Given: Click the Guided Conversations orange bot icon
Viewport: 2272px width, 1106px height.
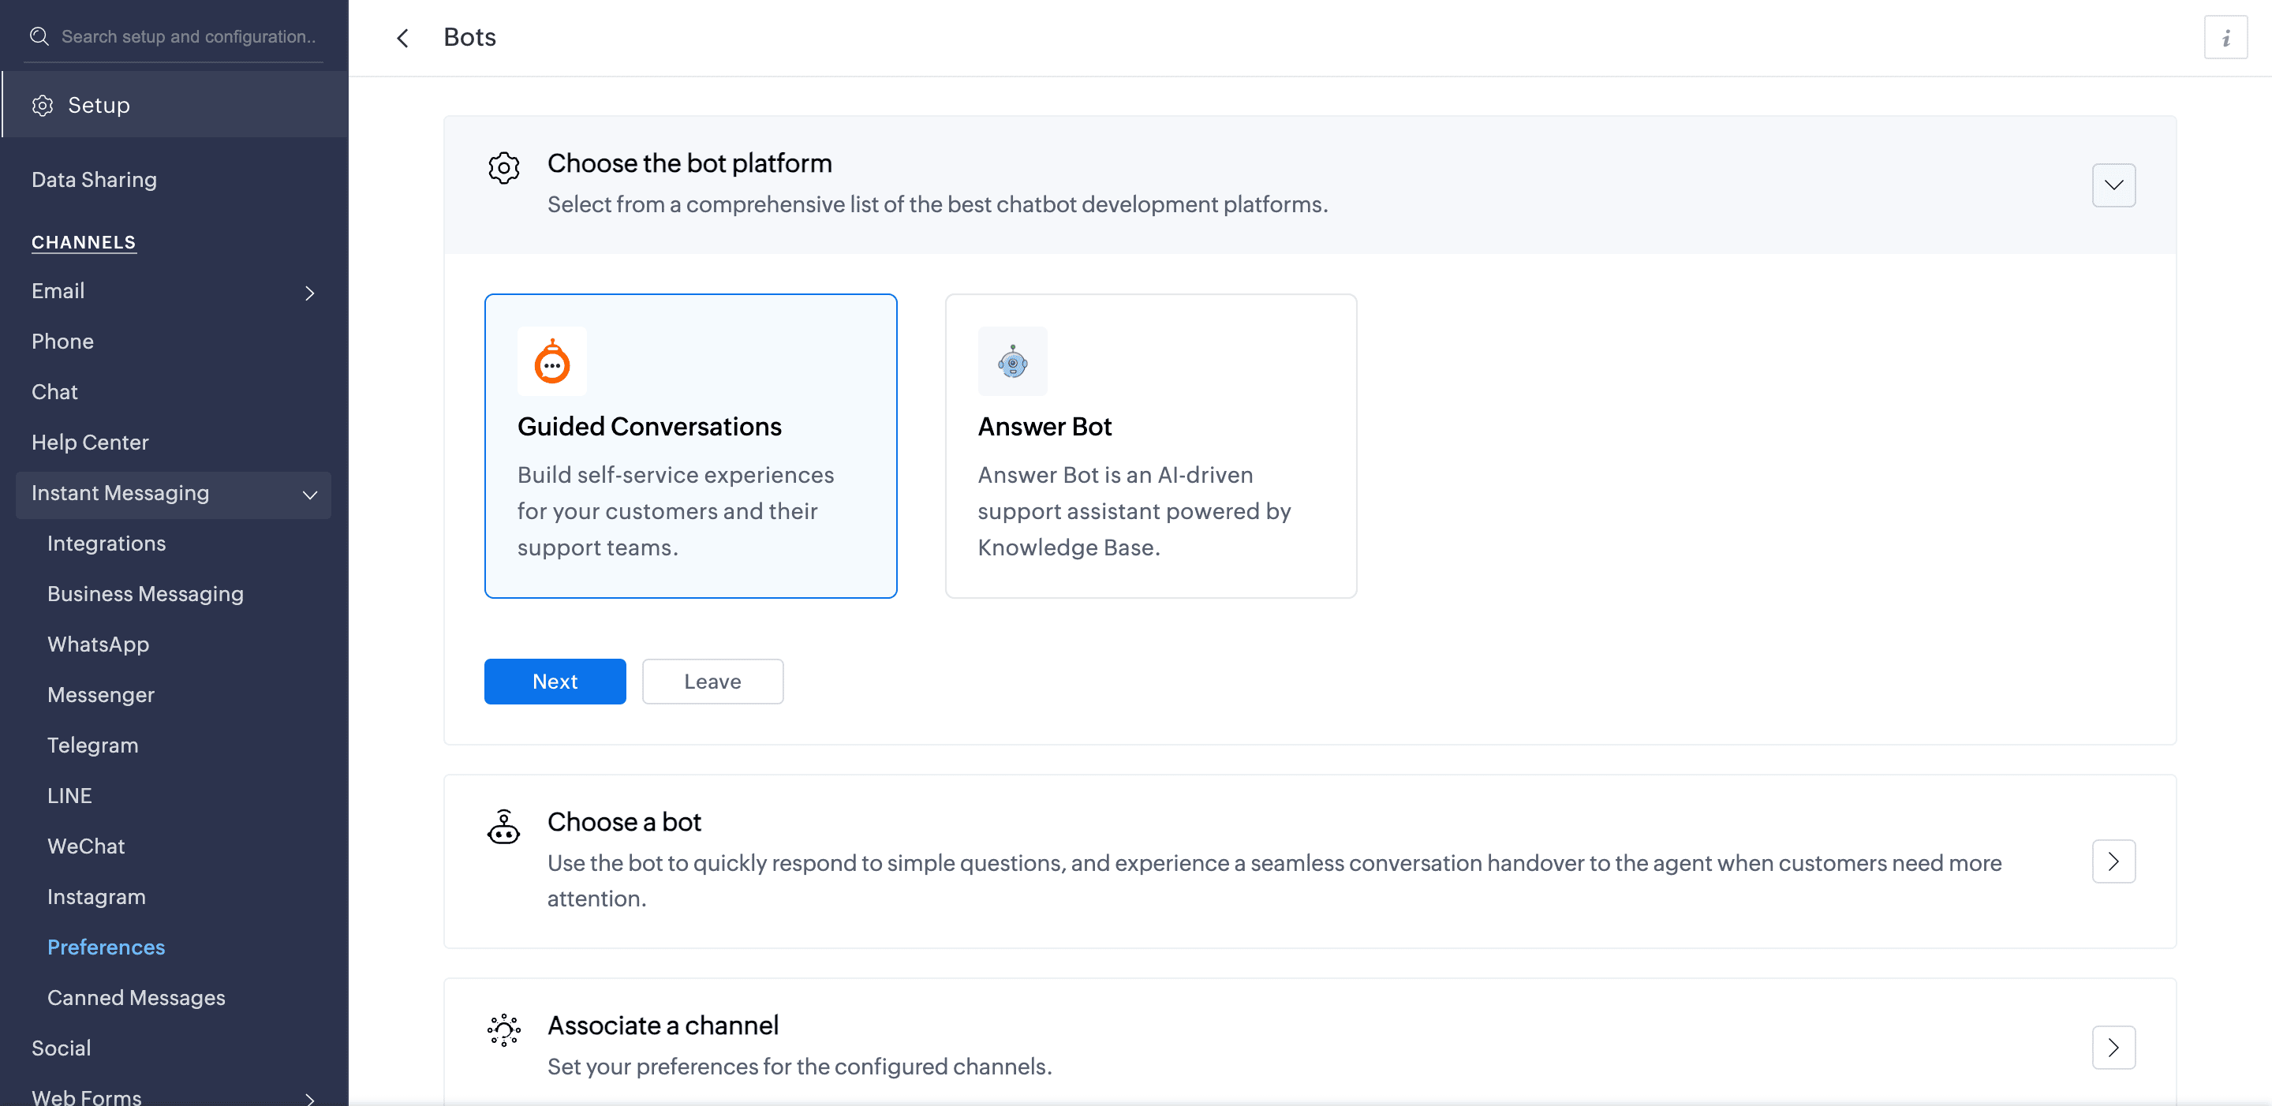Looking at the screenshot, I should point(552,361).
